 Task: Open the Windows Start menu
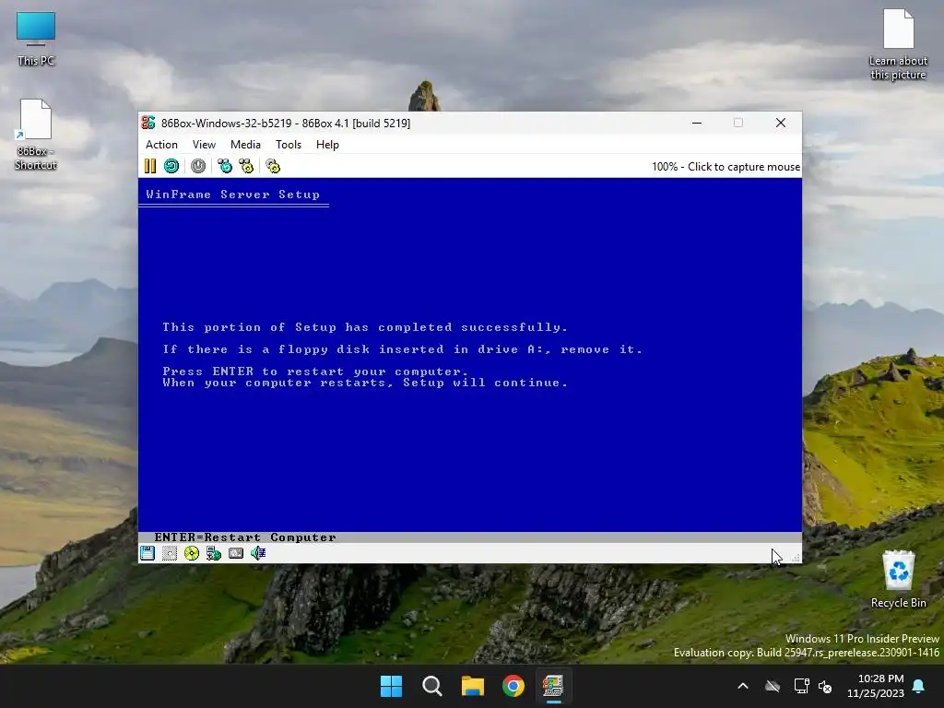click(x=391, y=686)
